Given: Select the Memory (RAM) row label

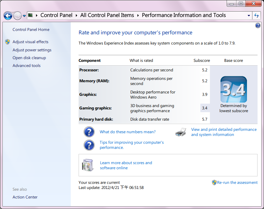Looking at the screenshot, I should [94, 81].
